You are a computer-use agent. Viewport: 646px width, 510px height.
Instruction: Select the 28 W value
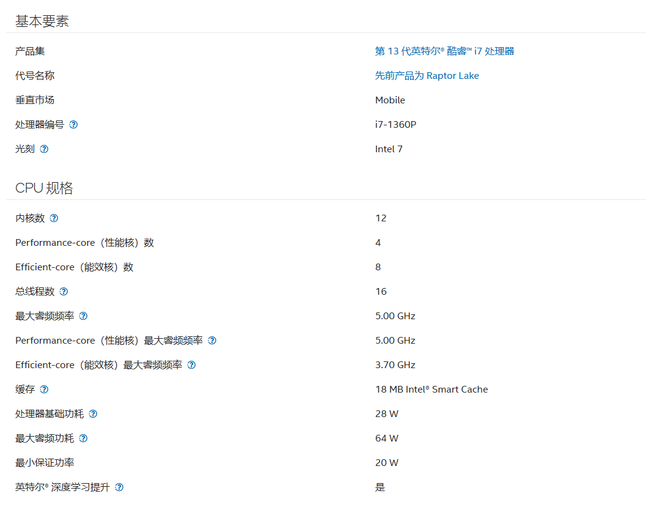click(387, 414)
